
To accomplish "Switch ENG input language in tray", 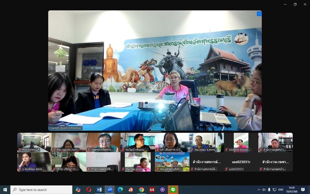I will pyautogui.click(x=281, y=190).
